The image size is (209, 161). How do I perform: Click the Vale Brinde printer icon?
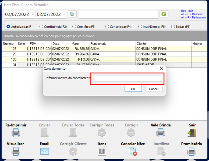click(161, 133)
